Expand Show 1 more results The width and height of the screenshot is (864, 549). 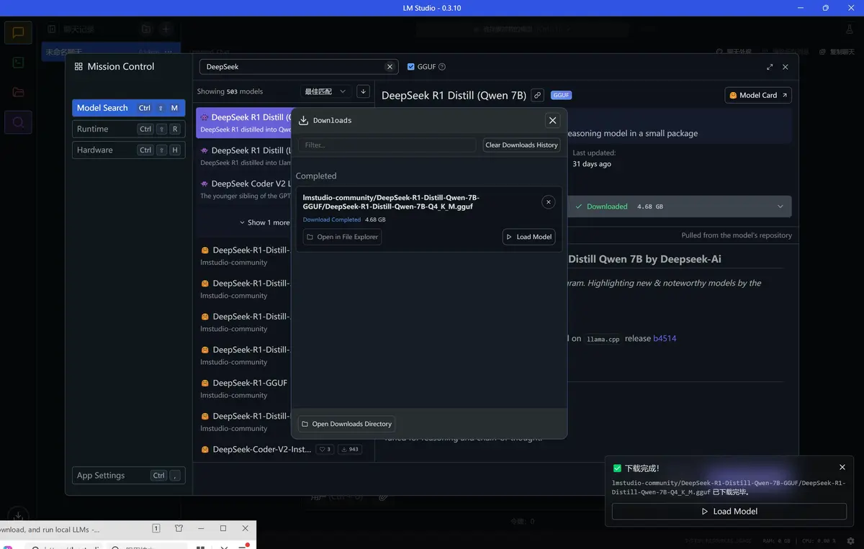tap(264, 222)
